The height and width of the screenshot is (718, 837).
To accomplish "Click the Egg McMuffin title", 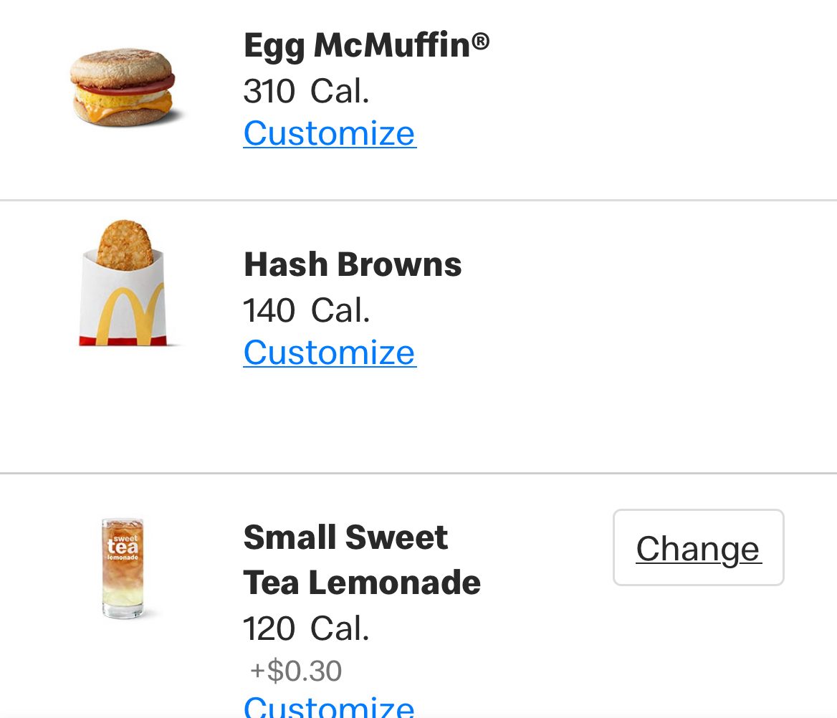I will (357, 46).
